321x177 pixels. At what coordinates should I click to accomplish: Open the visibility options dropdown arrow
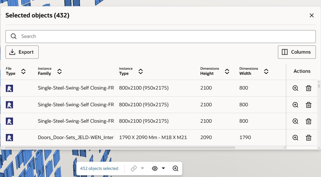point(163,168)
